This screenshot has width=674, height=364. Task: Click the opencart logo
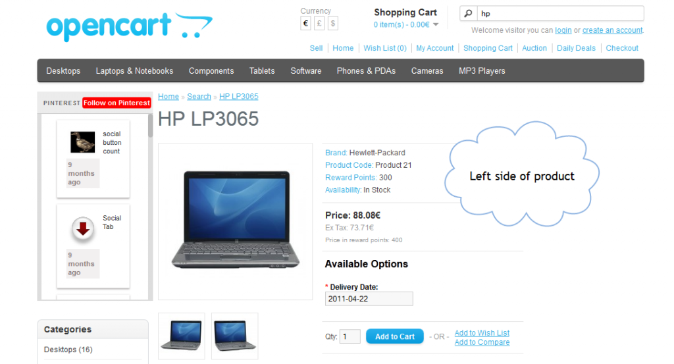click(x=130, y=26)
